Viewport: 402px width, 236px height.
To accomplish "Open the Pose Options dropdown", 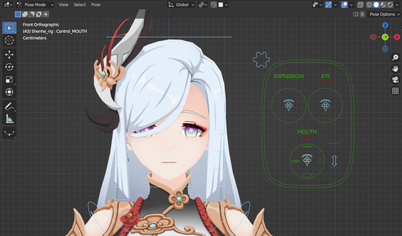I will (384, 14).
